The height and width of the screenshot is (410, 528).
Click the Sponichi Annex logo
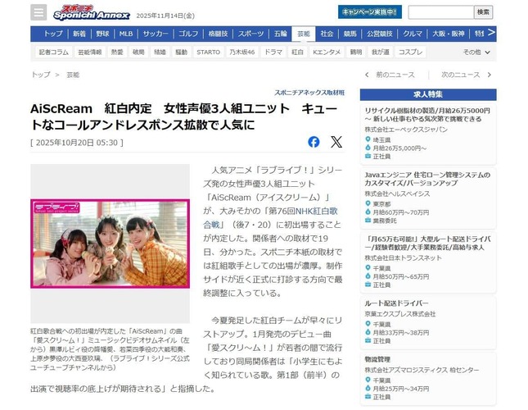click(x=91, y=13)
